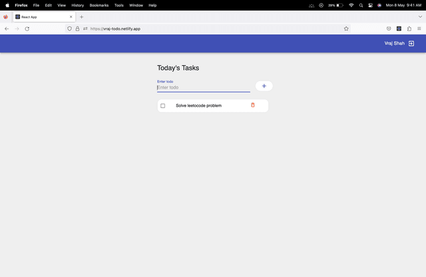Open the extensions puzzle icon
The width and height of the screenshot is (426, 277).
pos(409,29)
